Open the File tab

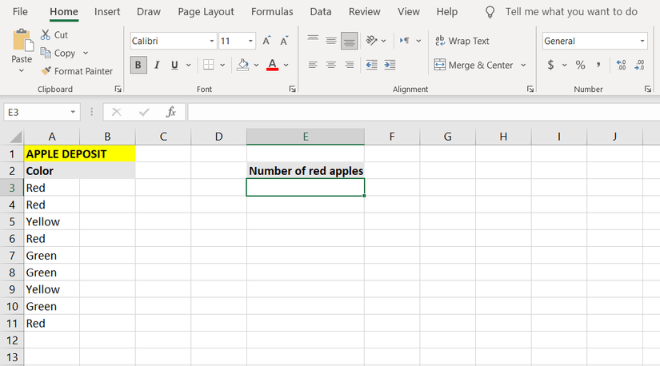coord(20,12)
